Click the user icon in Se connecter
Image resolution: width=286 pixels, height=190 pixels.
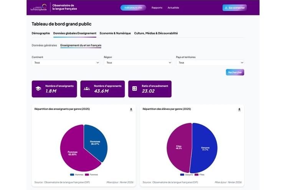[x=226, y=8]
